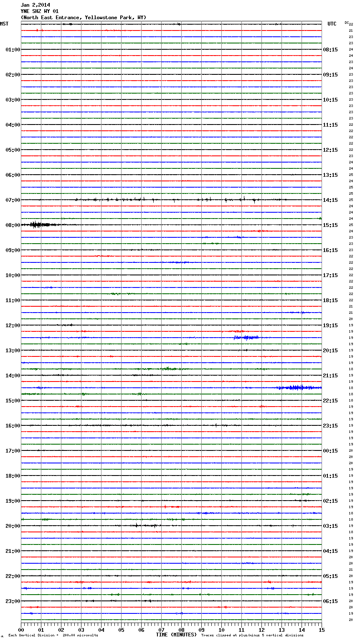Select the 20:00 MST time label
The height and width of the screenshot is (641, 355).
(13, 526)
